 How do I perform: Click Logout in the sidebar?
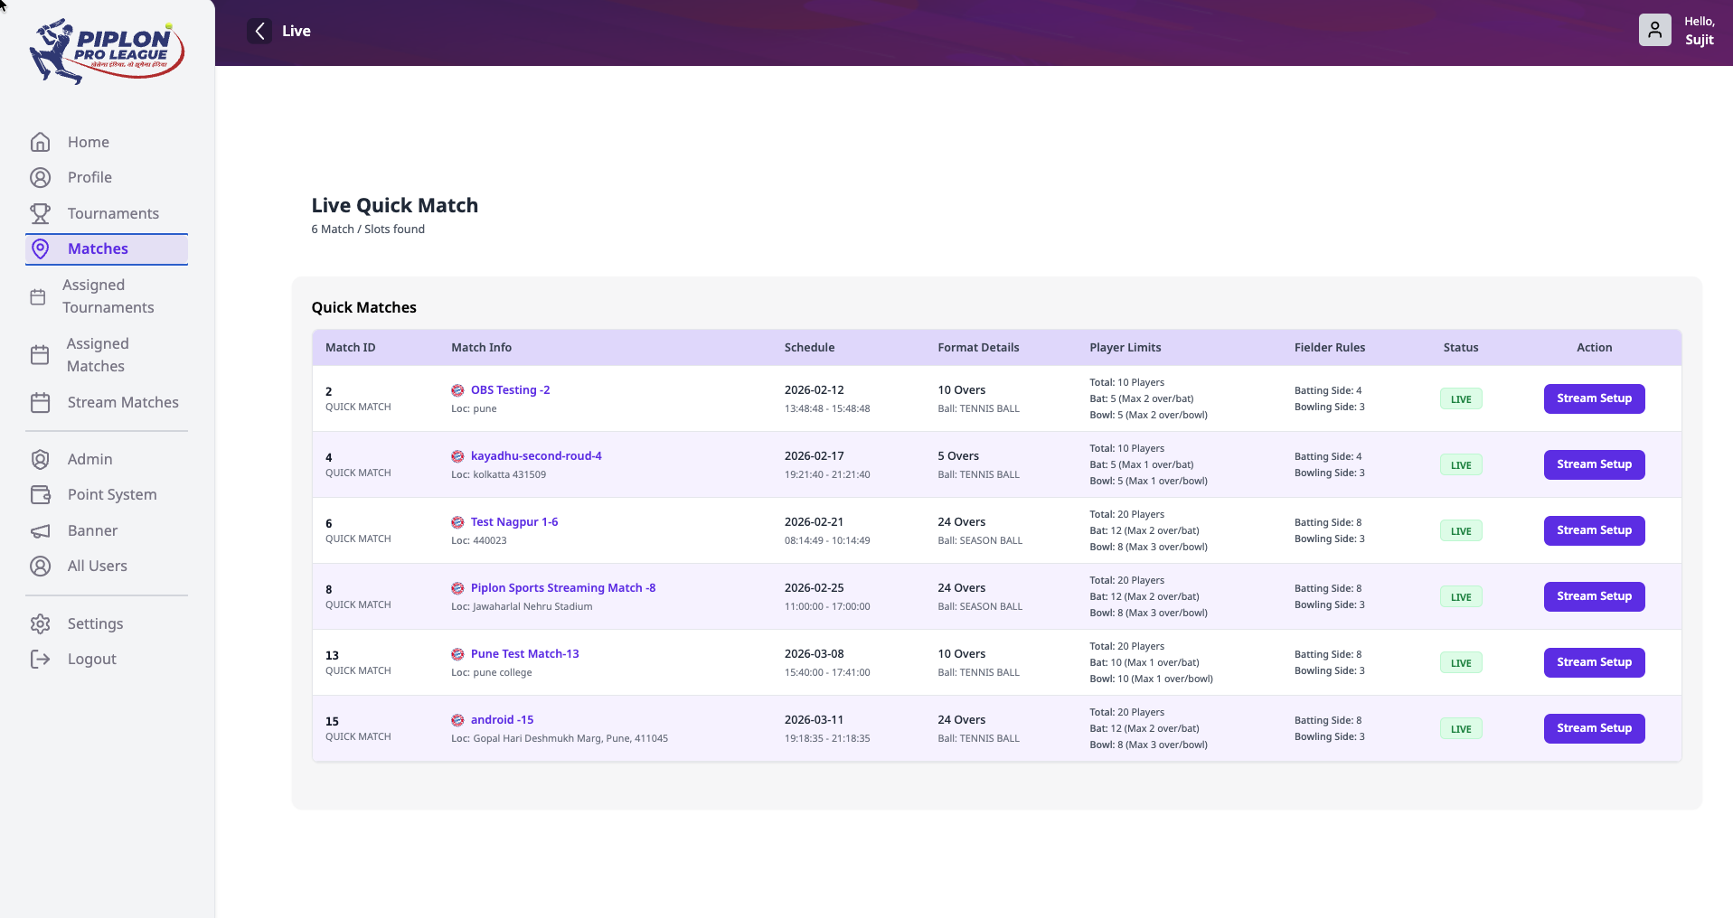[x=107, y=659]
